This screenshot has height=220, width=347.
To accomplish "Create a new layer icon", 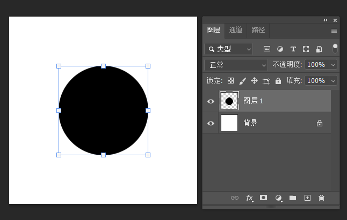I will point(307,198).
